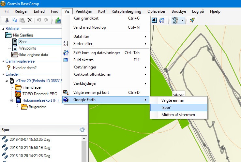Open the Oplevelser menu
The image size is (241, 162).
click(x=156, y=11)
